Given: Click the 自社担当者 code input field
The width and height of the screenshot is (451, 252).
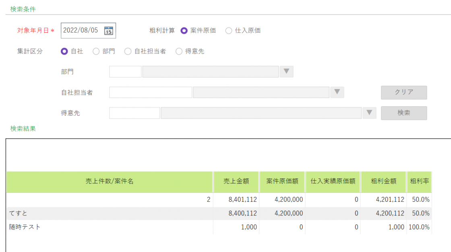Looking at the screenshot, I should tap(151, 92).
